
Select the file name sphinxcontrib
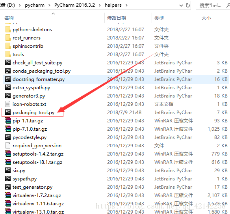28,46
